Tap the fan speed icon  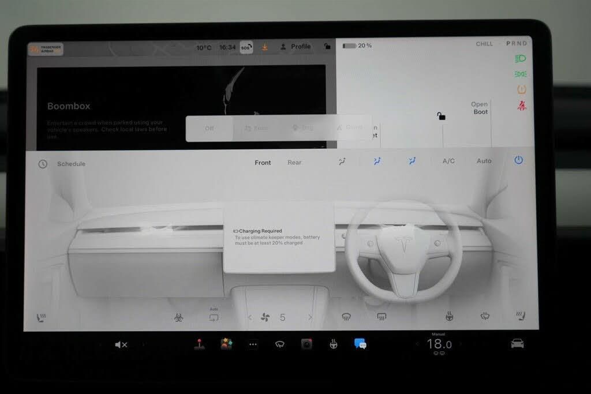click(x=265, y=317)
